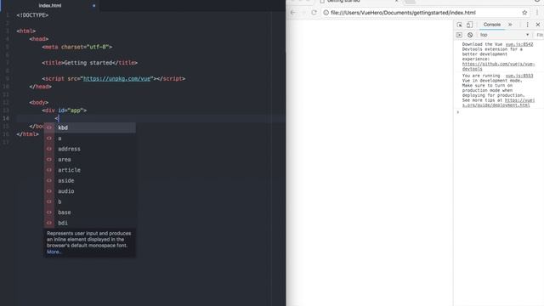The height and width of the screenshot is (306, 544).
Task: Expand more DevTools tabs chevron
Action: (x=510, y=25)
